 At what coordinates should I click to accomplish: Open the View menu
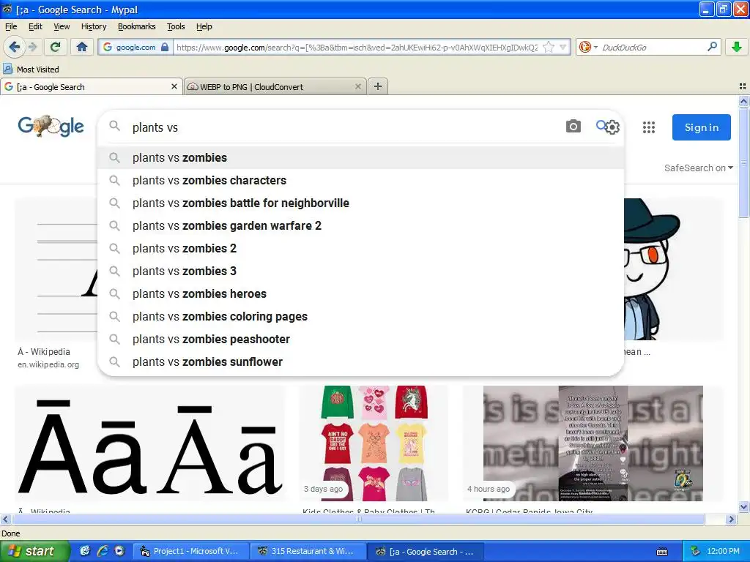click(62, 26)
